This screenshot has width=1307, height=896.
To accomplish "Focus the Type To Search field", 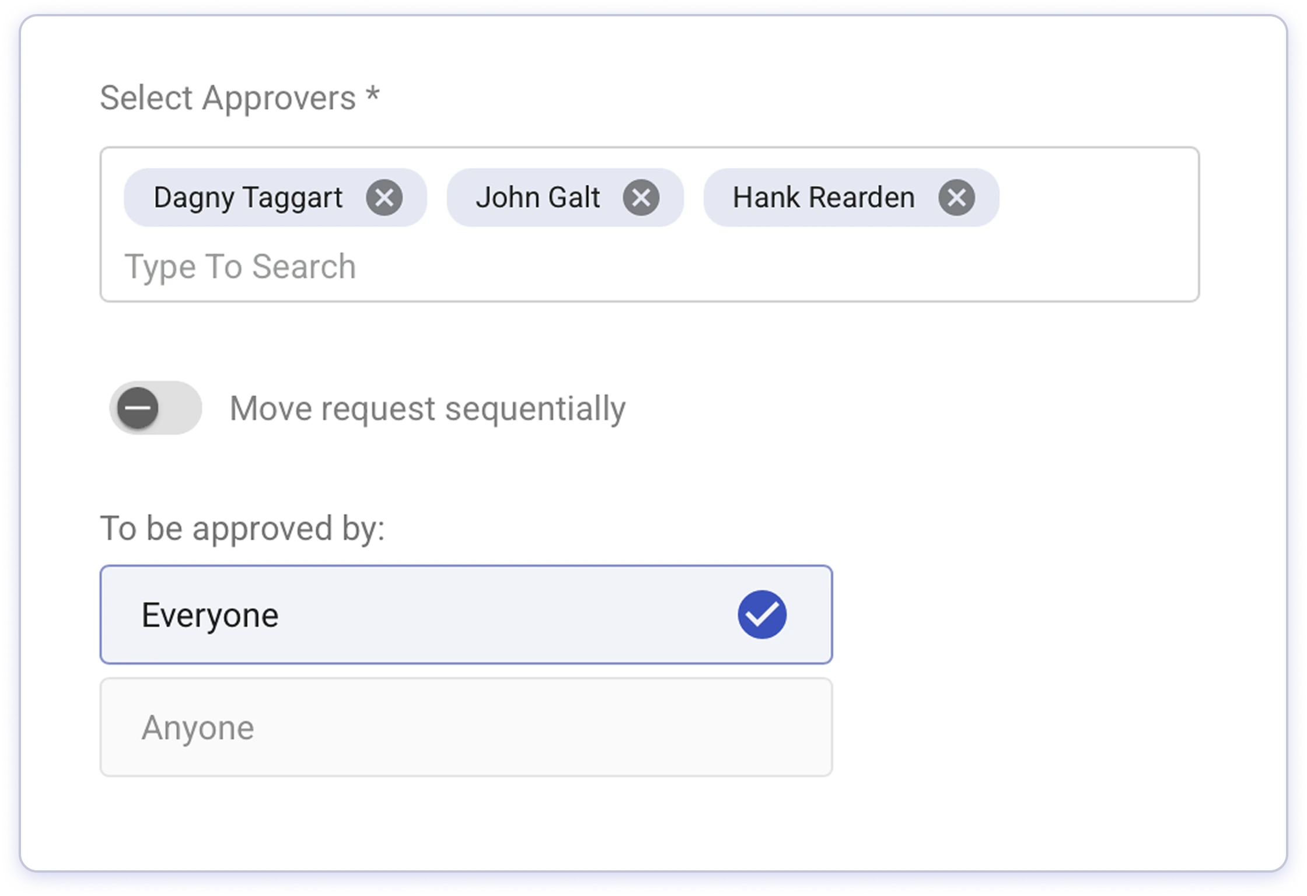I will [x=240, y=267].
